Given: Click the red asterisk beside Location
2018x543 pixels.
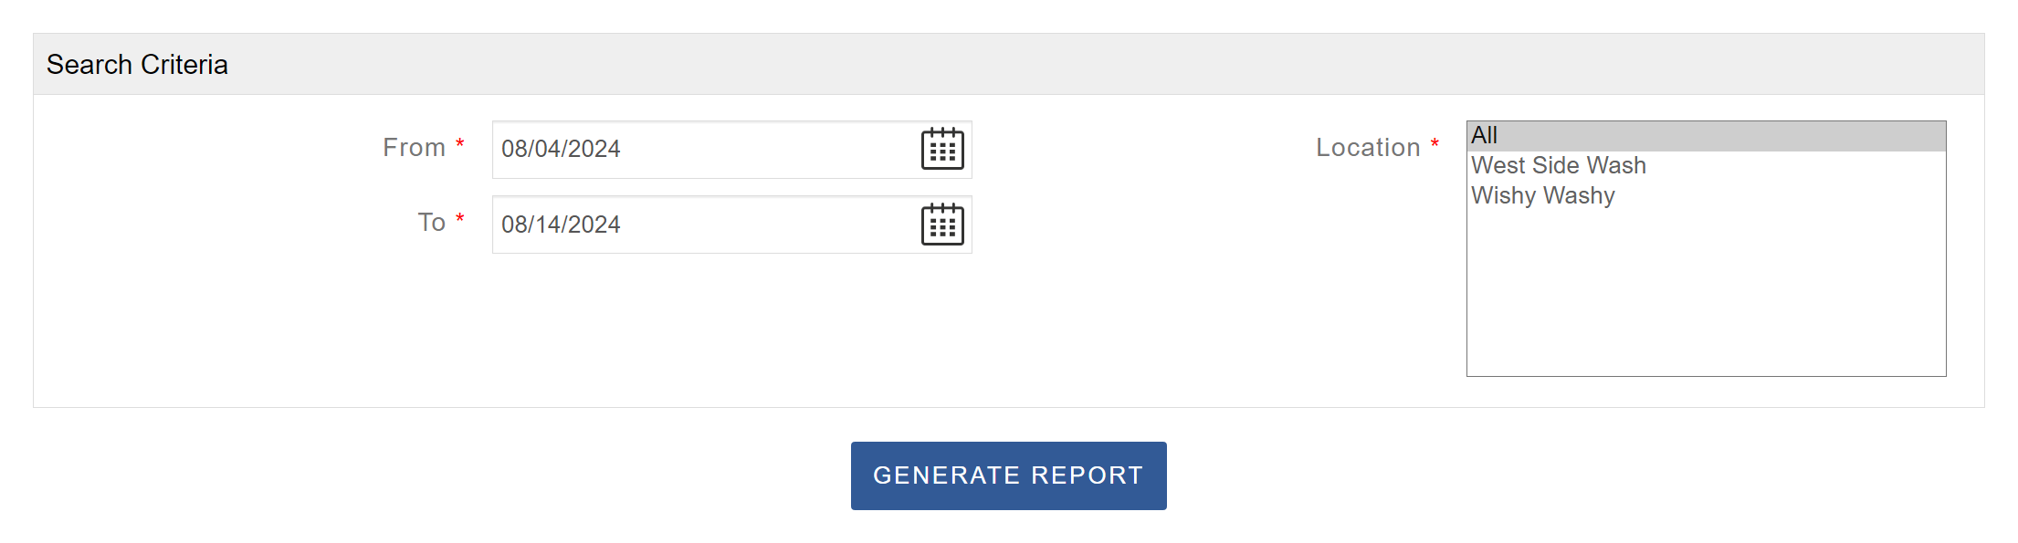Looking at the screenshot, I should click(x=1435, y=143).
